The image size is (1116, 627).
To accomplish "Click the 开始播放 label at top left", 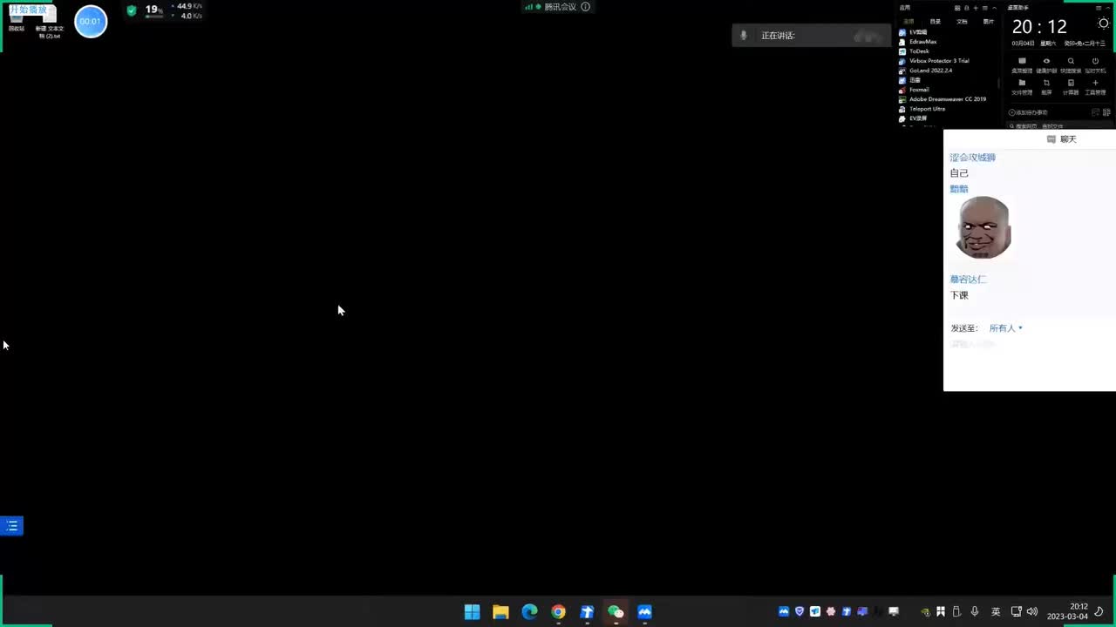I will tap(28, 10).
